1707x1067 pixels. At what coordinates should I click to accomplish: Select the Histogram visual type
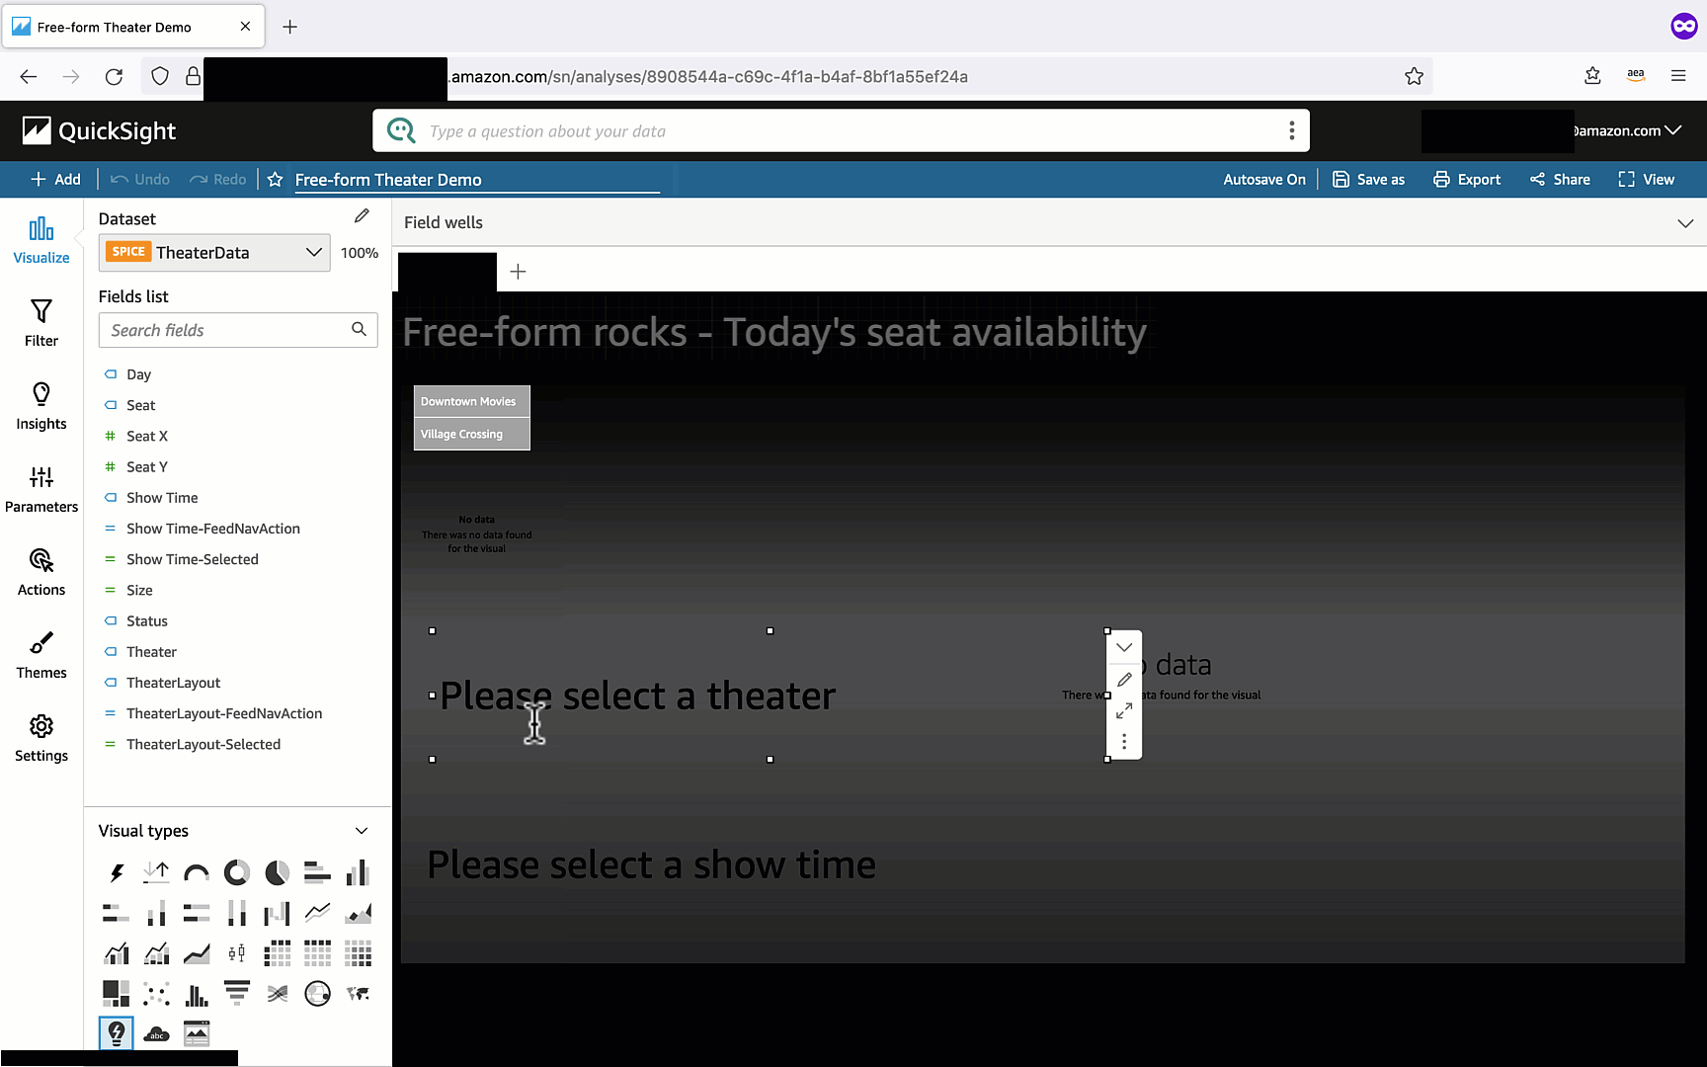(x=197, y=993)
